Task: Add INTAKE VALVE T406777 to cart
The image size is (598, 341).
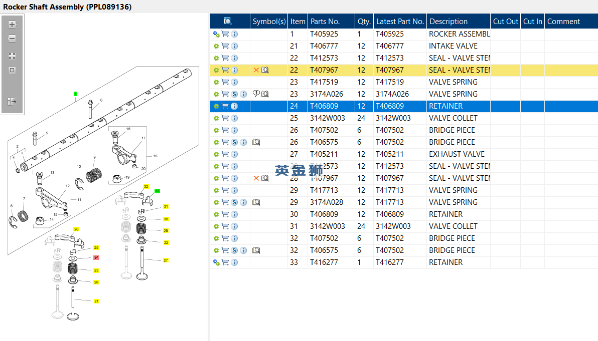Action: (x=225, y=46)
